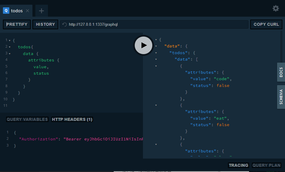The width and height of the screenshot is (285, 172).
Task: Select the todos tab
Action: [17, 11]
